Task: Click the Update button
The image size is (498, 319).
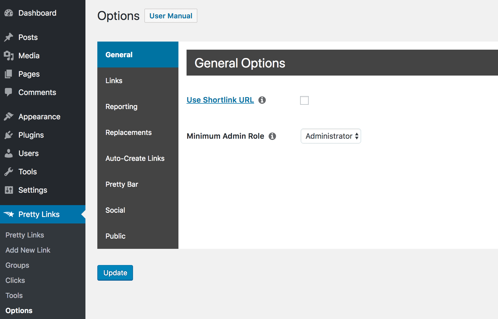Action: (x=115, y=273)
